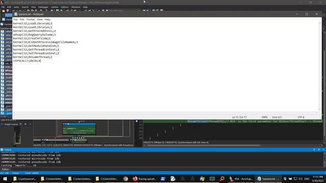Close the Graph overview panel

(31, 124)
